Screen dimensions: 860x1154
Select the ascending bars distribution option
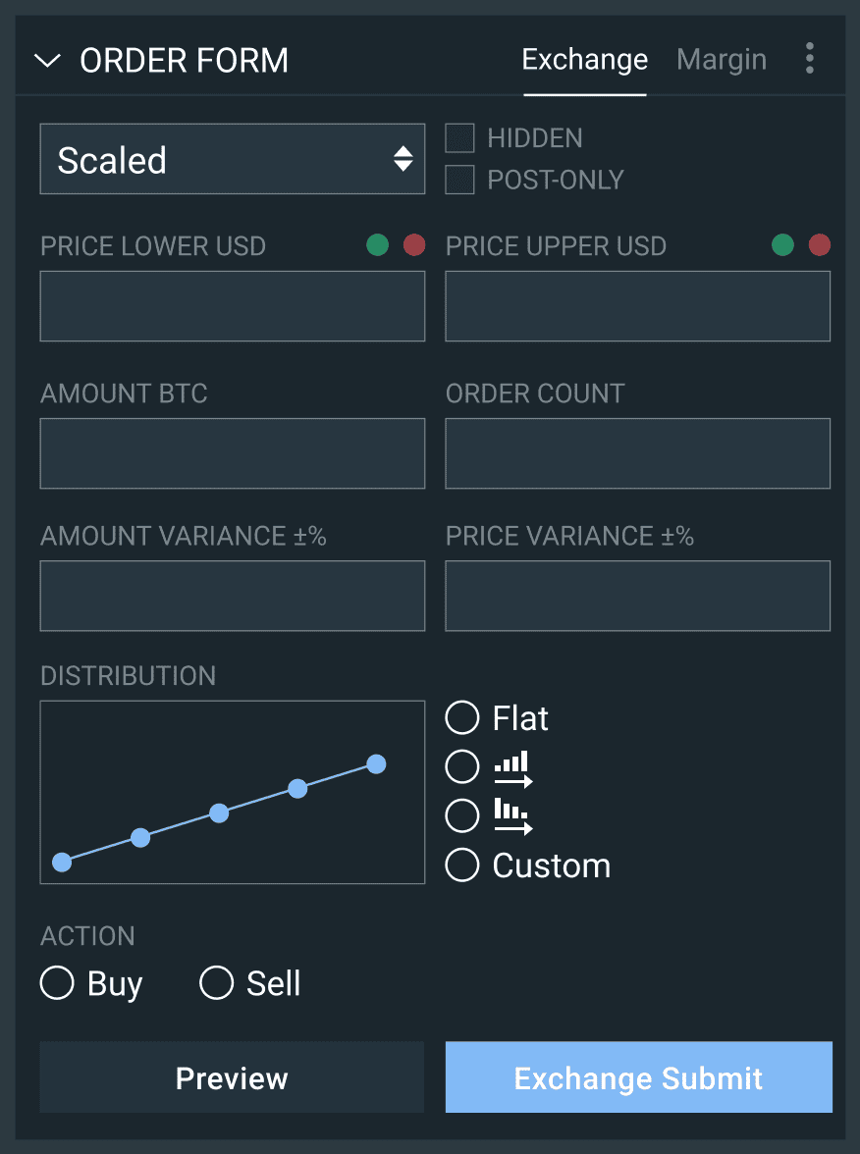coord(462,766)
